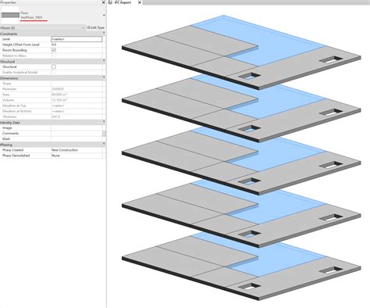
Task: Open the Phase Created dropdown value
Action: [76, 150]
